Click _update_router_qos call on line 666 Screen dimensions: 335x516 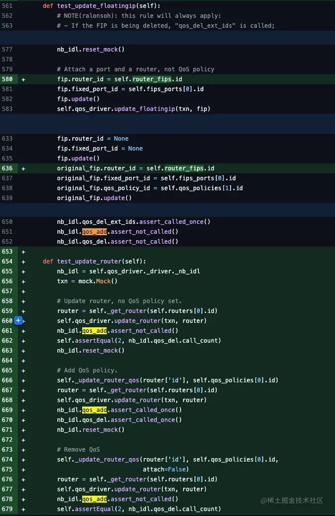[x=168, y=380]
